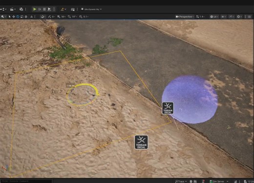Viewport: 254px width, 183px height.
Task: Open the Blueprints menu at toolbar left
Action: 3,9
